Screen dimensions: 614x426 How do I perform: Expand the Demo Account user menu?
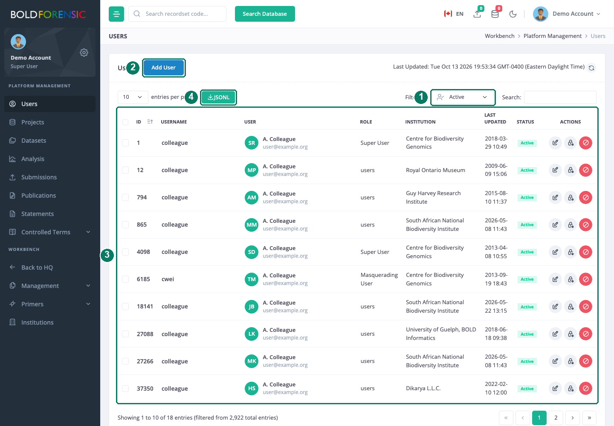click(567, 14)
